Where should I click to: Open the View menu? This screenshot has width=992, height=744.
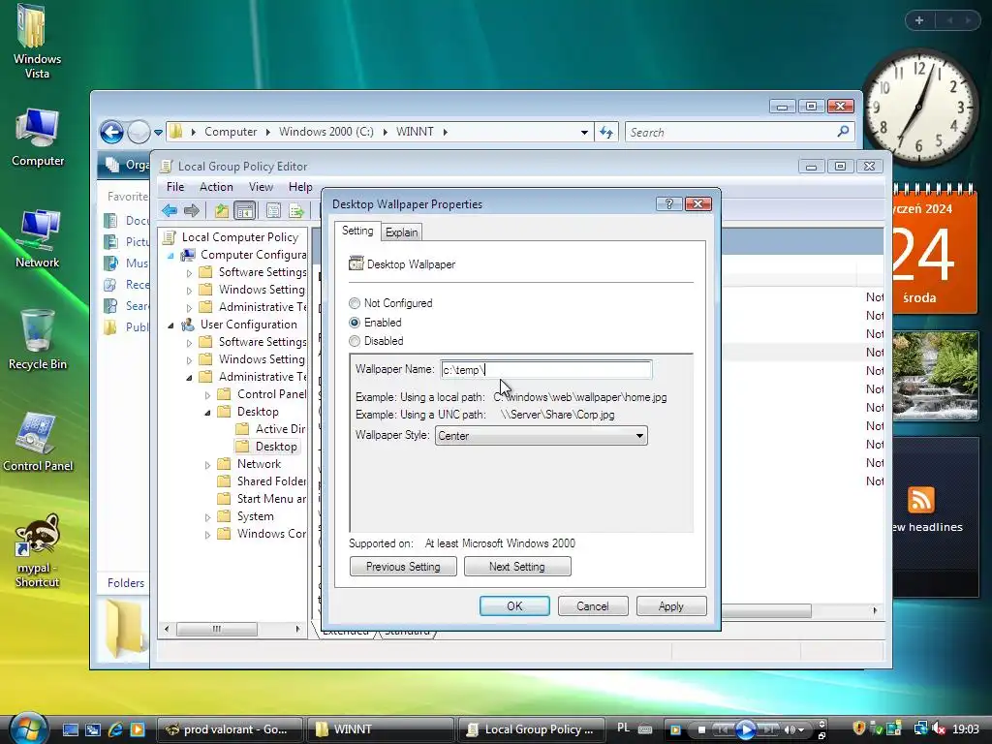(x=261, y=187)
